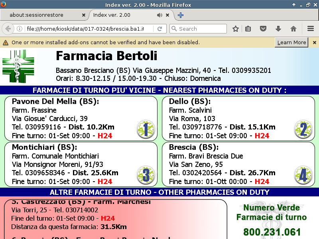Click the Pocket save icon
The height and width of the screenshot is (239, 319).
point(263,29)
